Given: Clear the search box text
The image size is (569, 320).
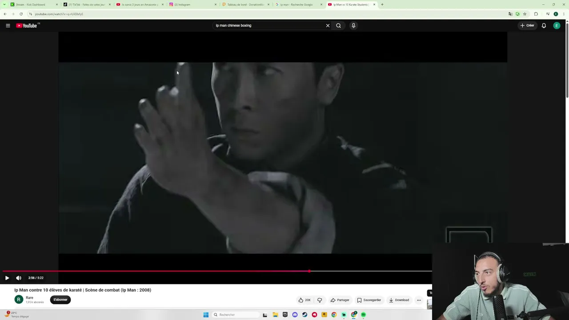Looking at the screenshot, I should [x=328, y=26].
